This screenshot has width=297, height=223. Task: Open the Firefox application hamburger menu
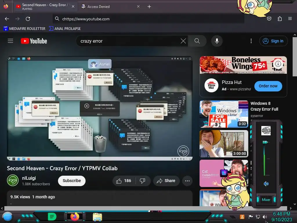point(290,19)
